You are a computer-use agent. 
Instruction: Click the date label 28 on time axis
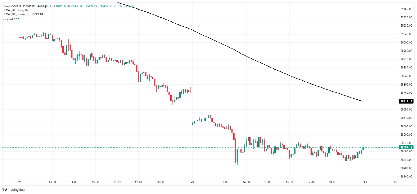pos(20,182)
